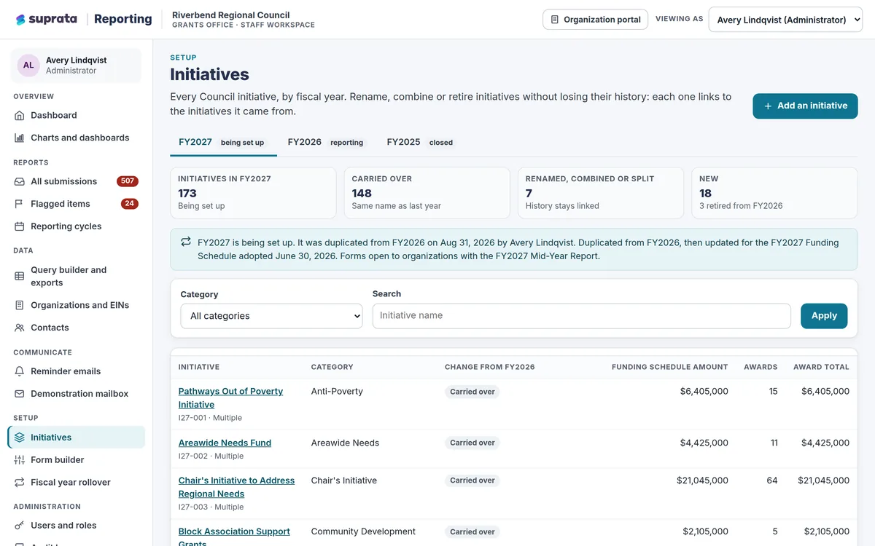
Task: Click the Anti-Poverty category cell
Action: pos(337,391)
